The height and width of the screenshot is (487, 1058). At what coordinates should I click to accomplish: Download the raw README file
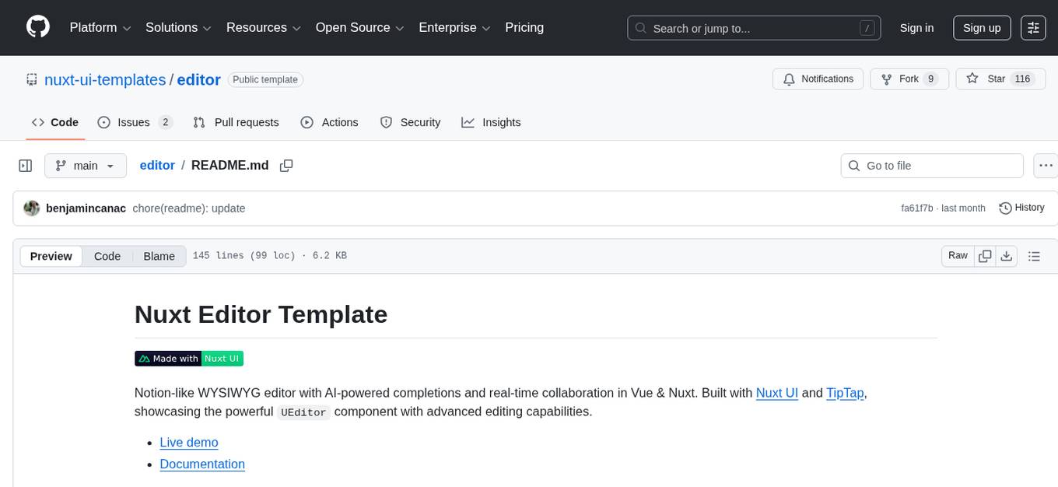1007,255
